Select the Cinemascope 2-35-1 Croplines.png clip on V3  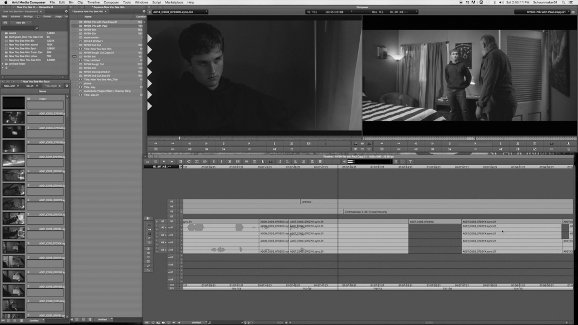pos(458,211)
